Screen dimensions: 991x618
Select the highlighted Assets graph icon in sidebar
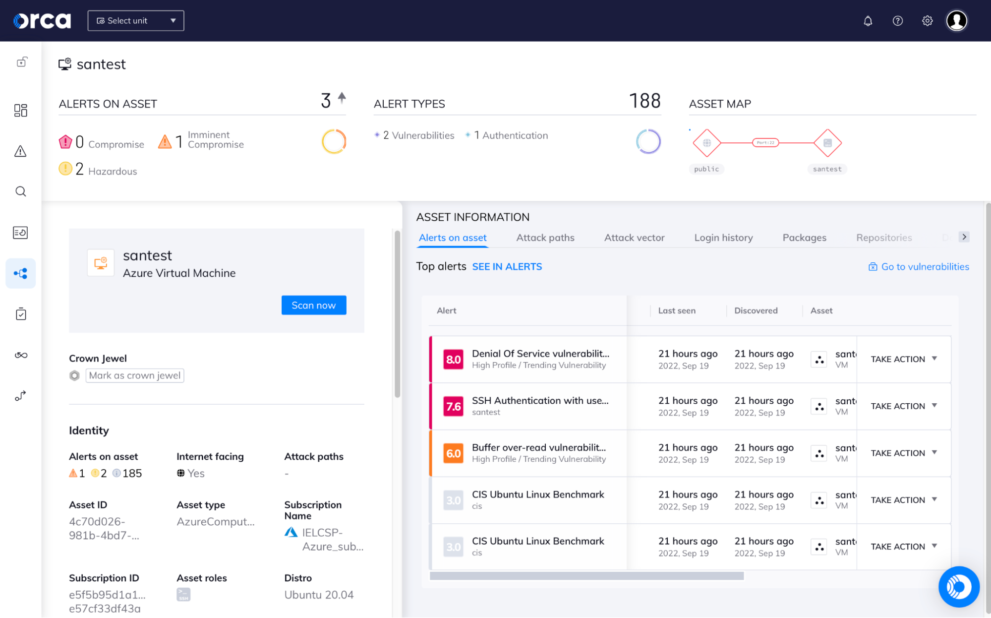[x=20, y=273]
